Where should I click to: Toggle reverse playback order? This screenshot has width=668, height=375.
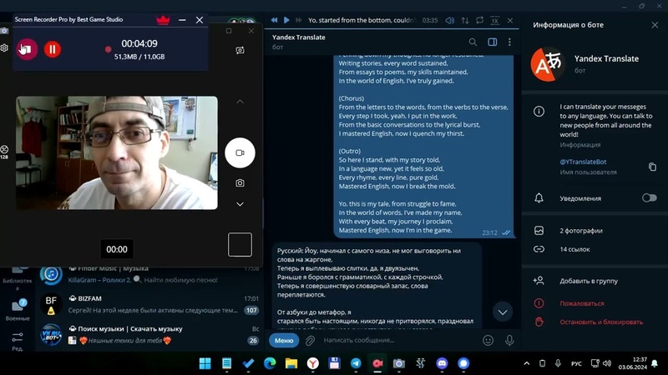pyautogui.click(x=465, y=20)
